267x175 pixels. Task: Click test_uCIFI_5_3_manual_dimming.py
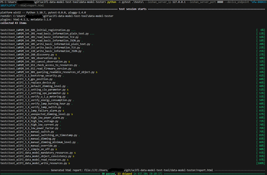point(28,139)
